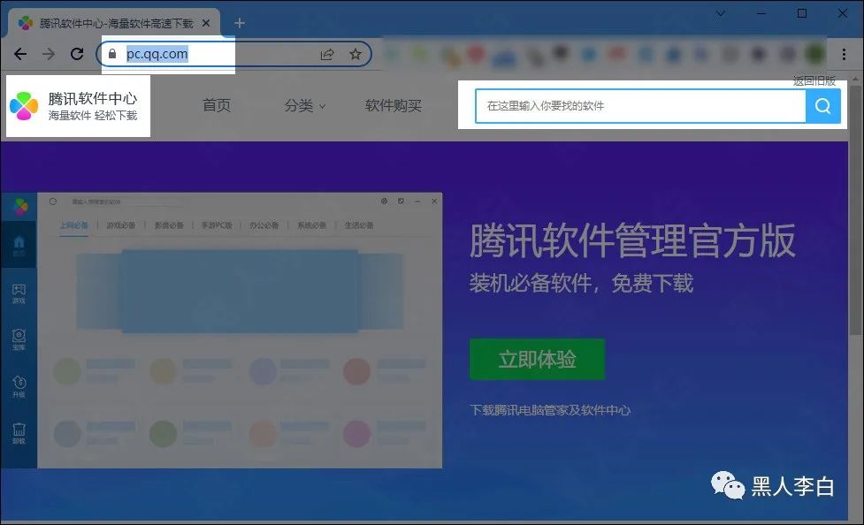
Task: Open a new browser tab
Action: 239,23
